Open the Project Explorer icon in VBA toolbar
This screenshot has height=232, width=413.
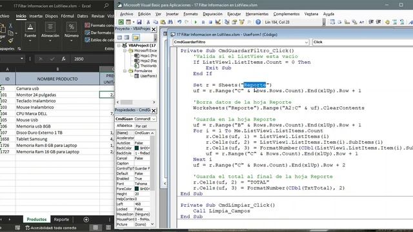click(x=227, y=22)
